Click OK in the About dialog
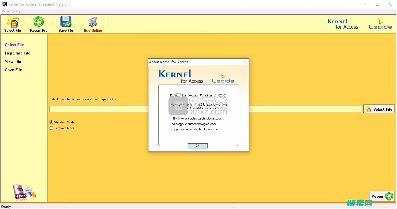Image resolution: width=397 pixels, height=209 pixels. coord(198,146)
